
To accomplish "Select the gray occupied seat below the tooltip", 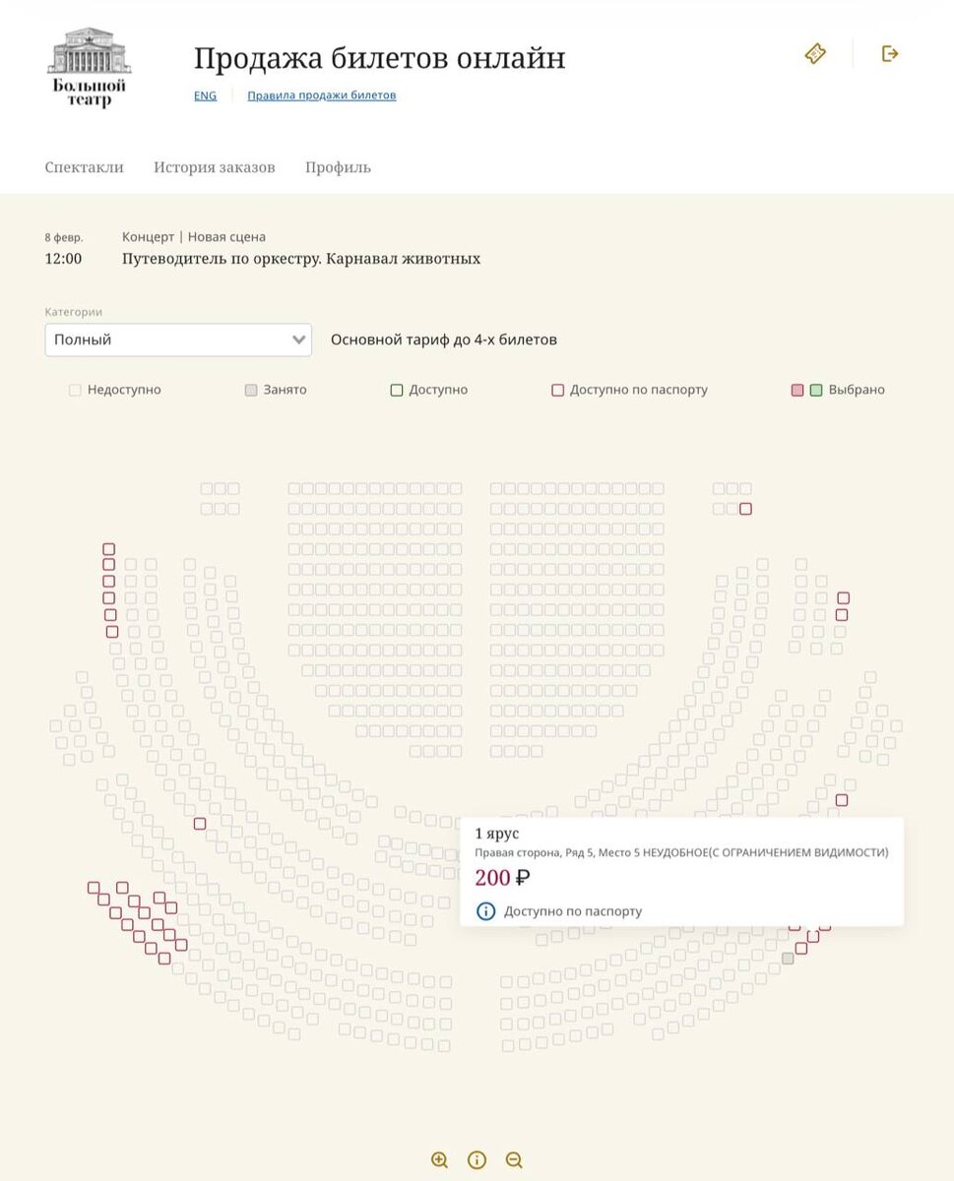I will coord(788,959).
